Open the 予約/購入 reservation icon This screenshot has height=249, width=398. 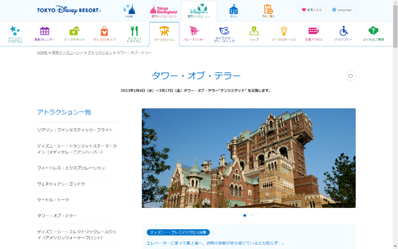point(268,11)
